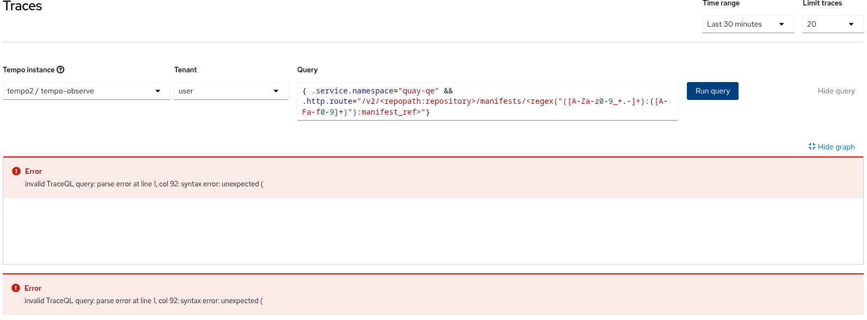The height and width of the screenshot is (320, 867).
Task: Click the Hide graph compress icon
Action: [x=812, y=147]
